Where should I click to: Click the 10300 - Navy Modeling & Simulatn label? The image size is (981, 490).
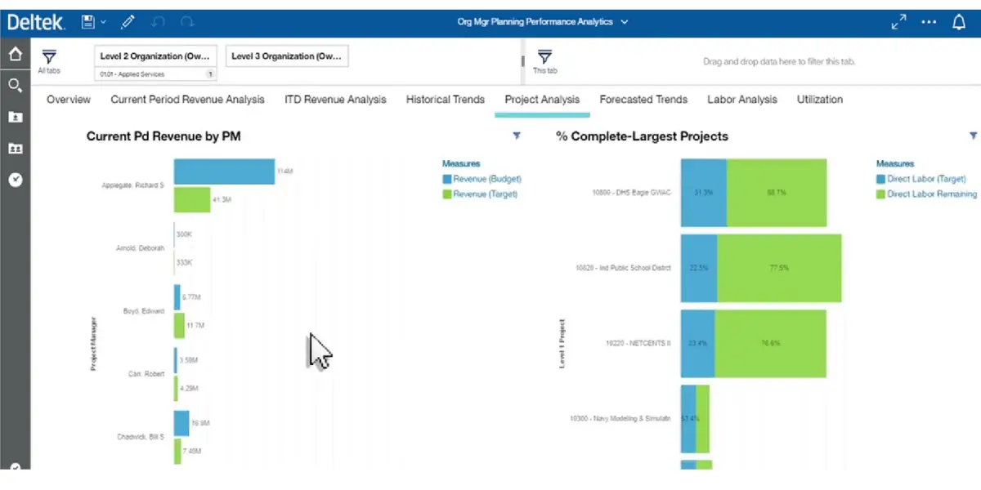coord(620,418)
